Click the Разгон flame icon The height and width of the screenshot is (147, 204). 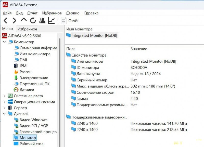(x=16, y=72)
